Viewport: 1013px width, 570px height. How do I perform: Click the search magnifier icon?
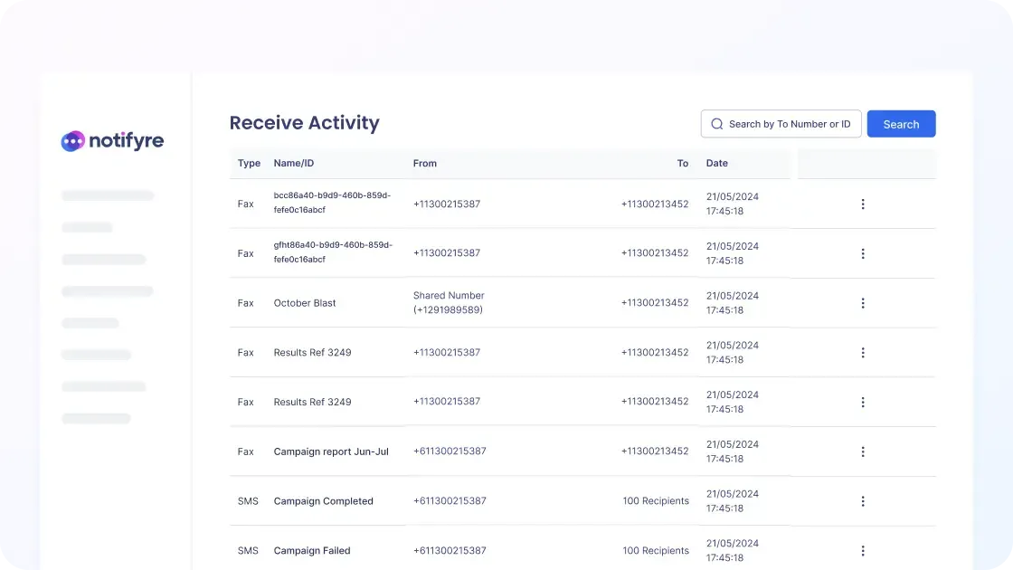(716, 124)
